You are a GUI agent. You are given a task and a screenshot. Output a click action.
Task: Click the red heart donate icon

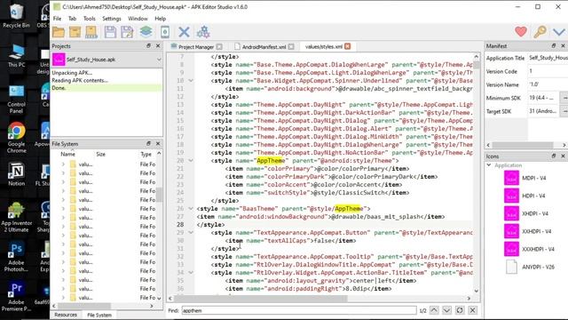tap(521, 32)
